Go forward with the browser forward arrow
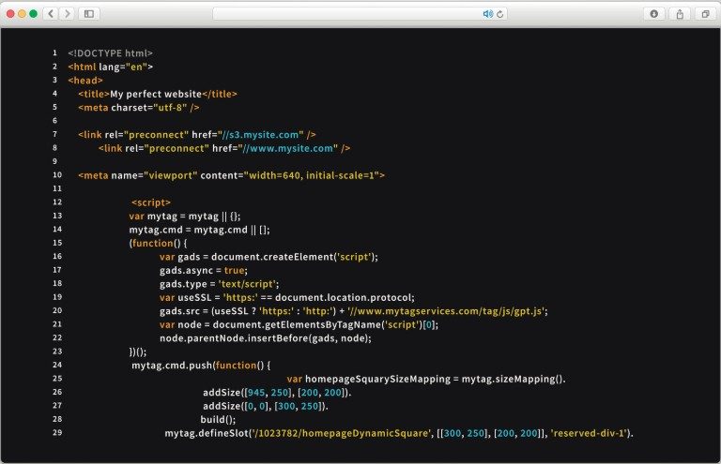The height and width of the screenshot is (464, 721). (68, 14)
